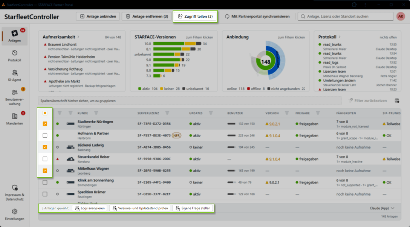The height and width of the screenshot is (227, 410).
Task: Click Zugriff teilen (3) button
Action: [195, 16]
